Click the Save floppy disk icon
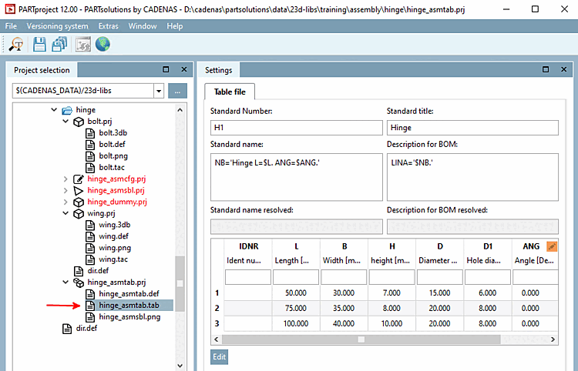Viewport: 578px width, 371px height. [x=39, y=45]
